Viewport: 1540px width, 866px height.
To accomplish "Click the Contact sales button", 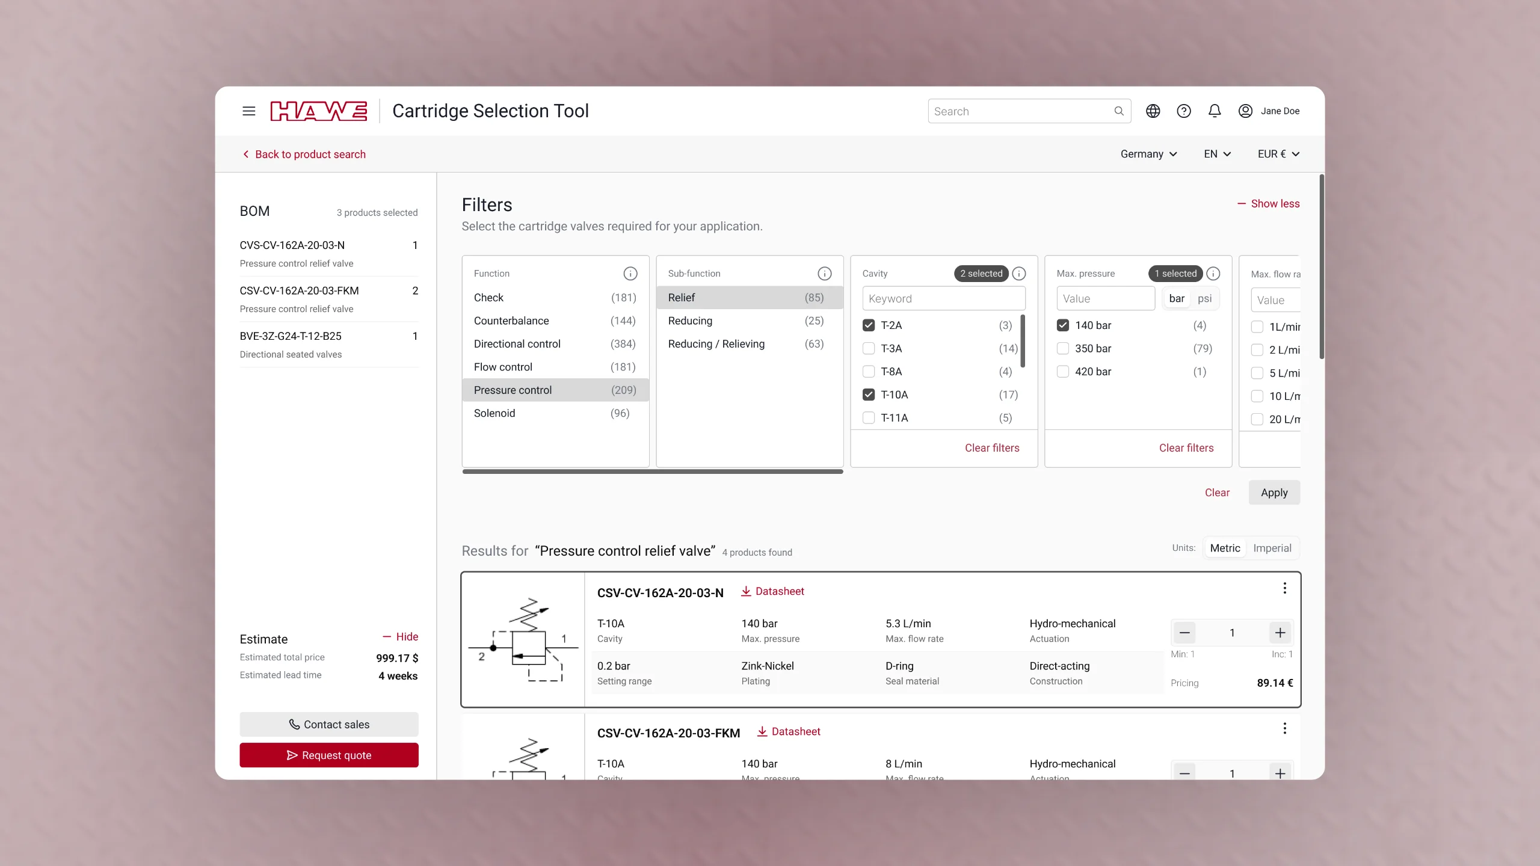I will coord(329,724).
